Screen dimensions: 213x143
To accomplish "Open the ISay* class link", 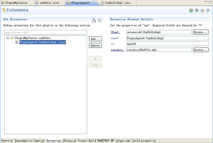I will tap(115, 32).
